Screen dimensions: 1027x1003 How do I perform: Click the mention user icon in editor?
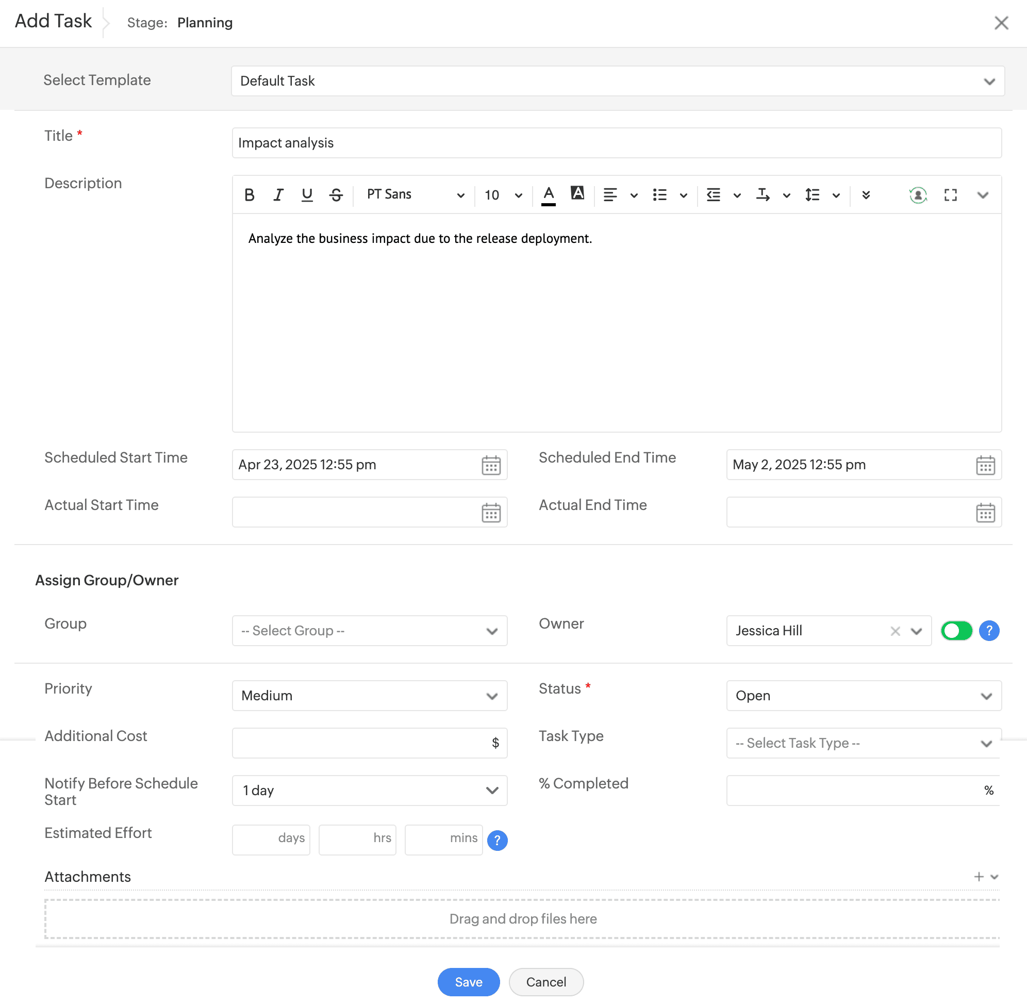coord(918,195)
